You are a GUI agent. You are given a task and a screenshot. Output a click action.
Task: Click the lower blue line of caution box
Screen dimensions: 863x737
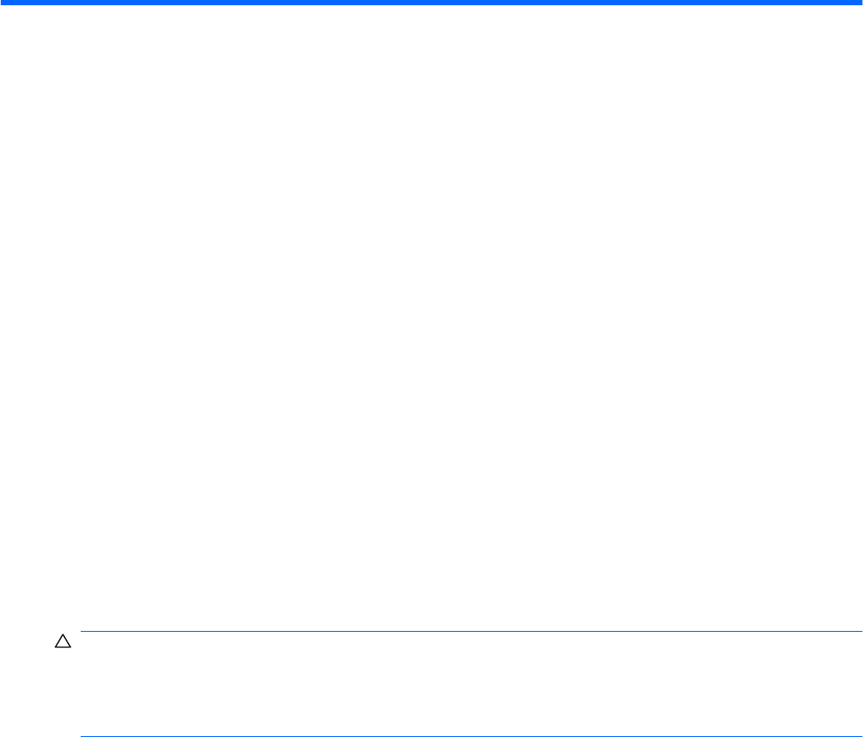pos(471,736)
